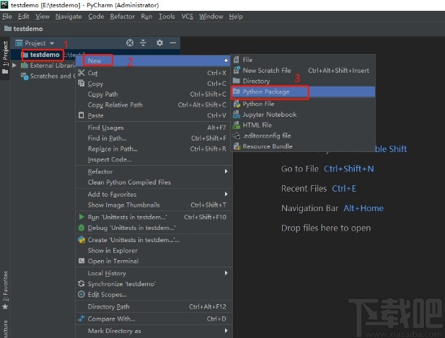Viewport: 445px width, 338px height.
Task: Click the Python Package icon
Action: click(x=237, y=92)
